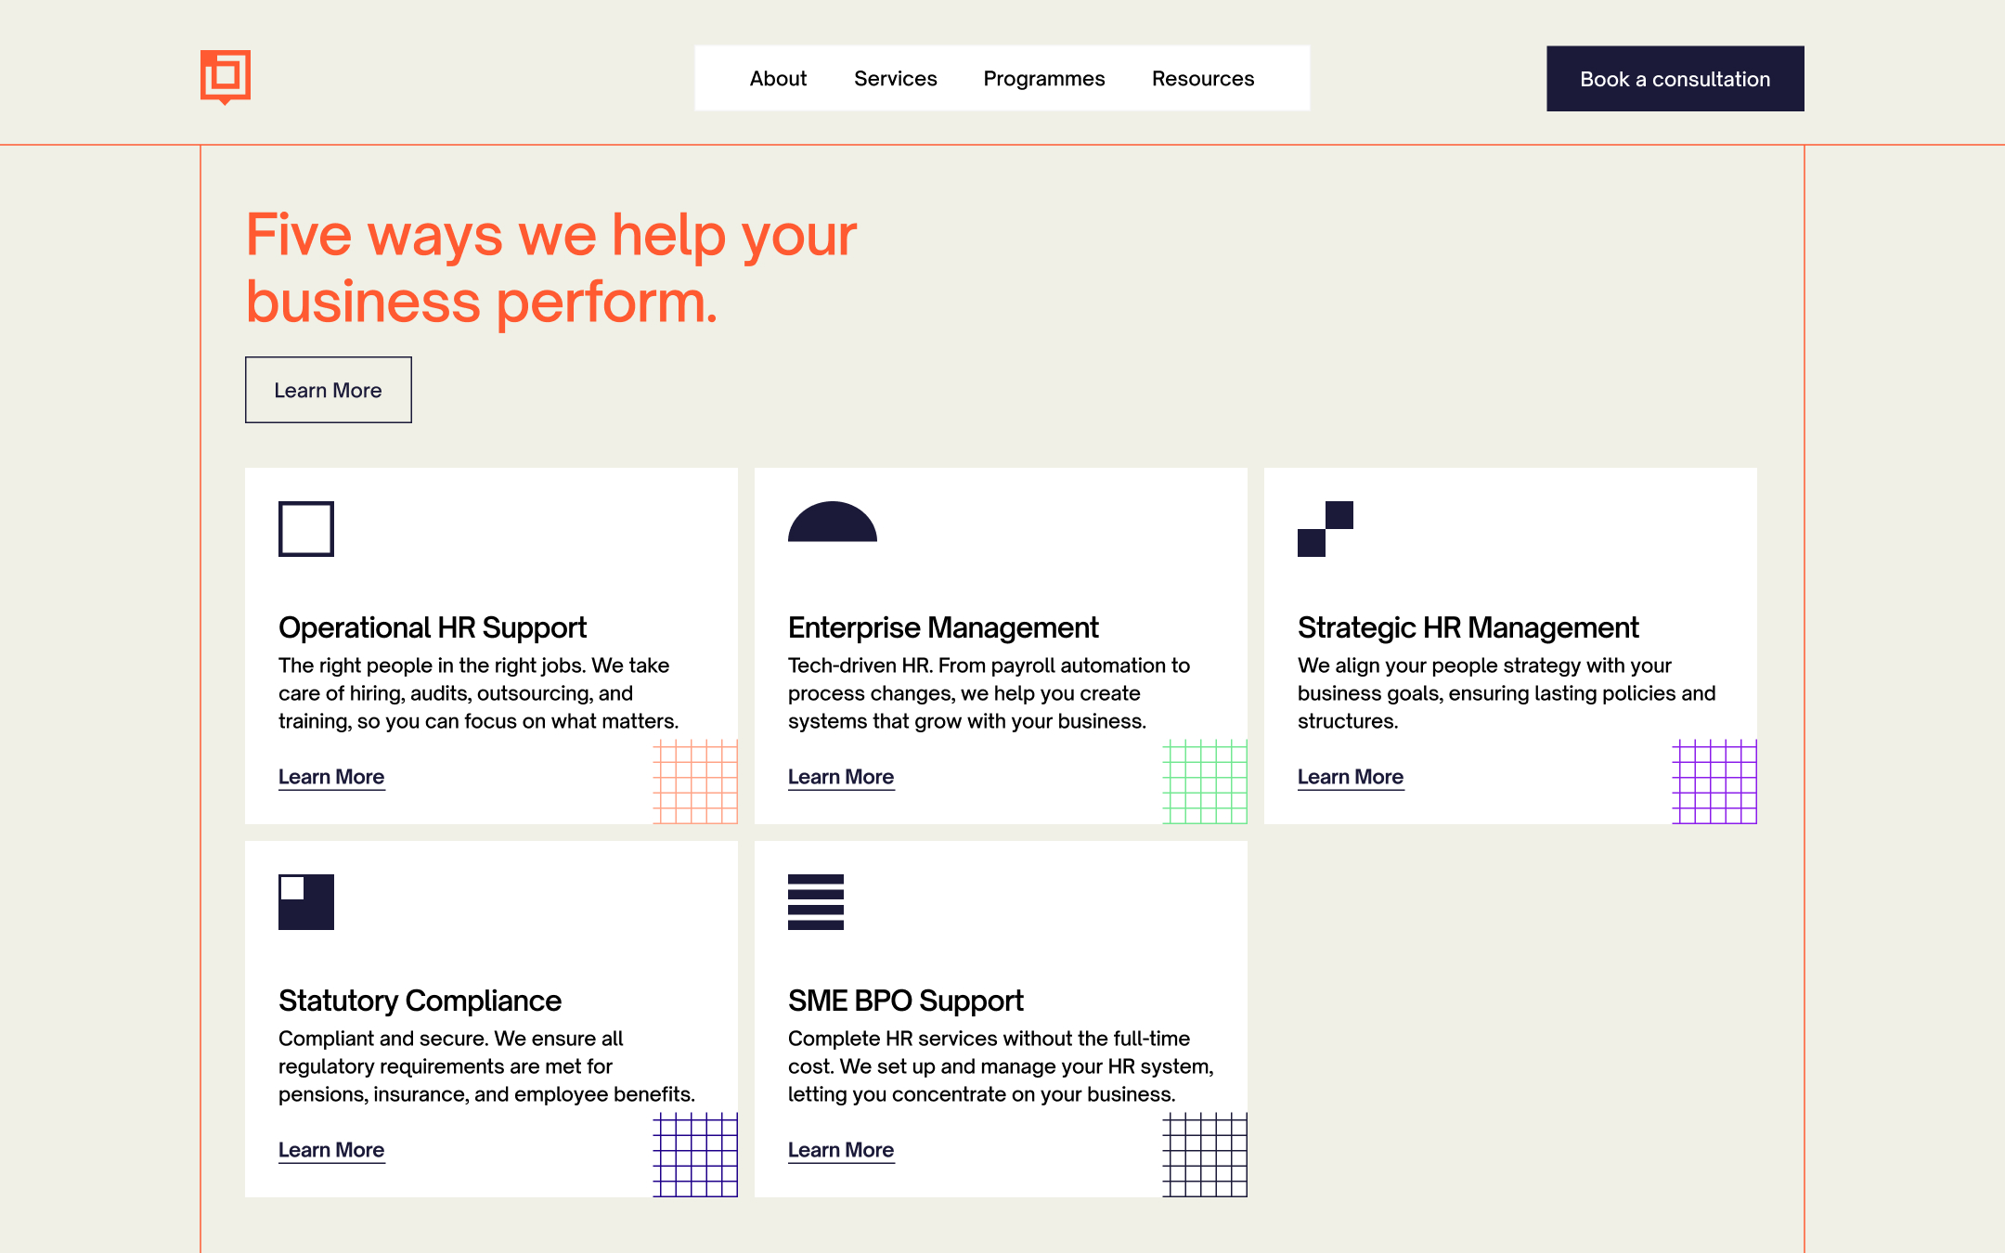
Task: Click the 'Five ways we help your business perform.' headline
Action: 551,268
